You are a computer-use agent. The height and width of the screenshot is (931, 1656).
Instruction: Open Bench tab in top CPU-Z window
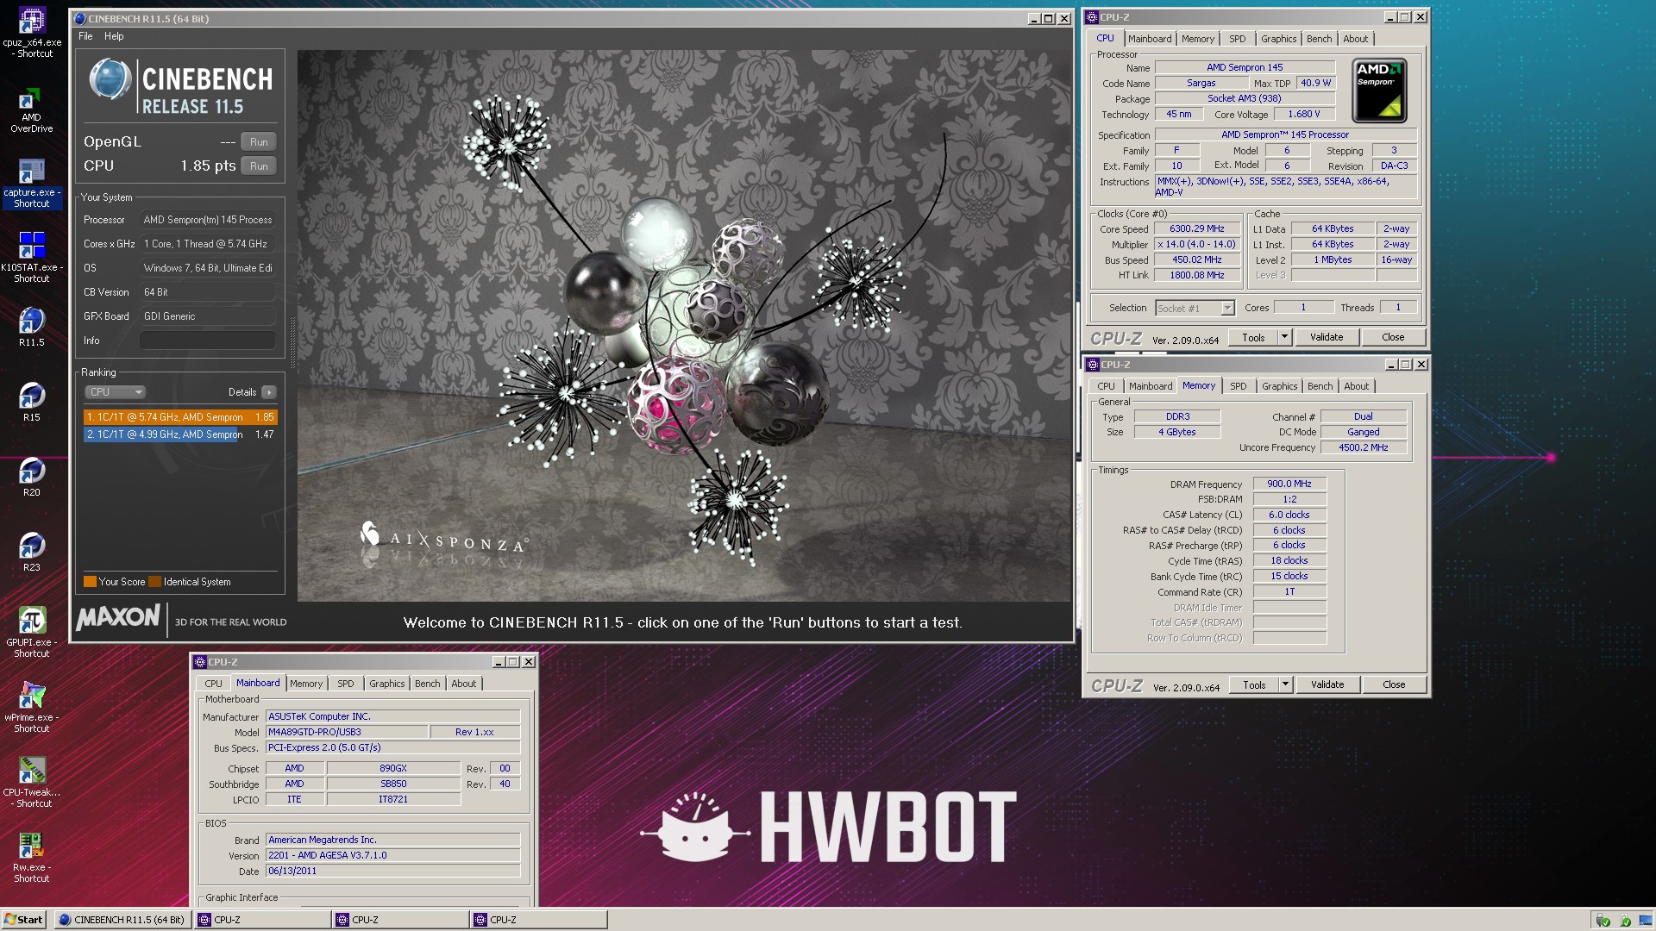(1319, 39)
